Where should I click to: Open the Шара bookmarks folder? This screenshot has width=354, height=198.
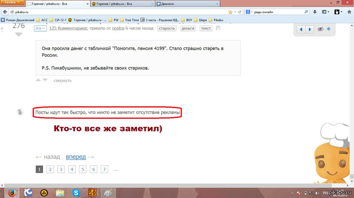200,20
